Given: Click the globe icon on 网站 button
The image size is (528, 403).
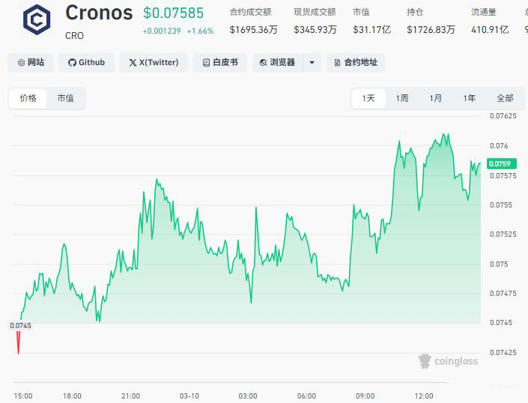Looking at the screenshot, I should [20, 63].
